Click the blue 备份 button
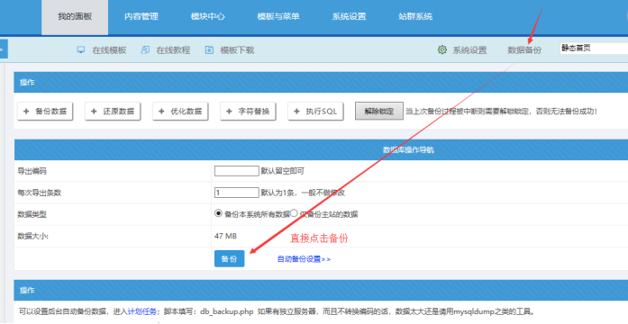 click(230, 259)
